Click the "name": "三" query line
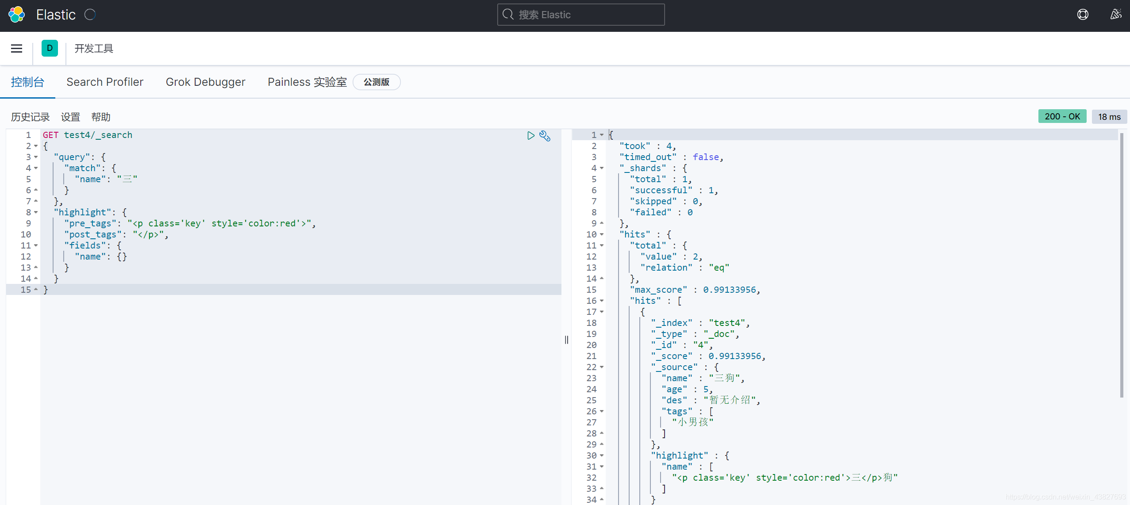 (x=106, y=179)
